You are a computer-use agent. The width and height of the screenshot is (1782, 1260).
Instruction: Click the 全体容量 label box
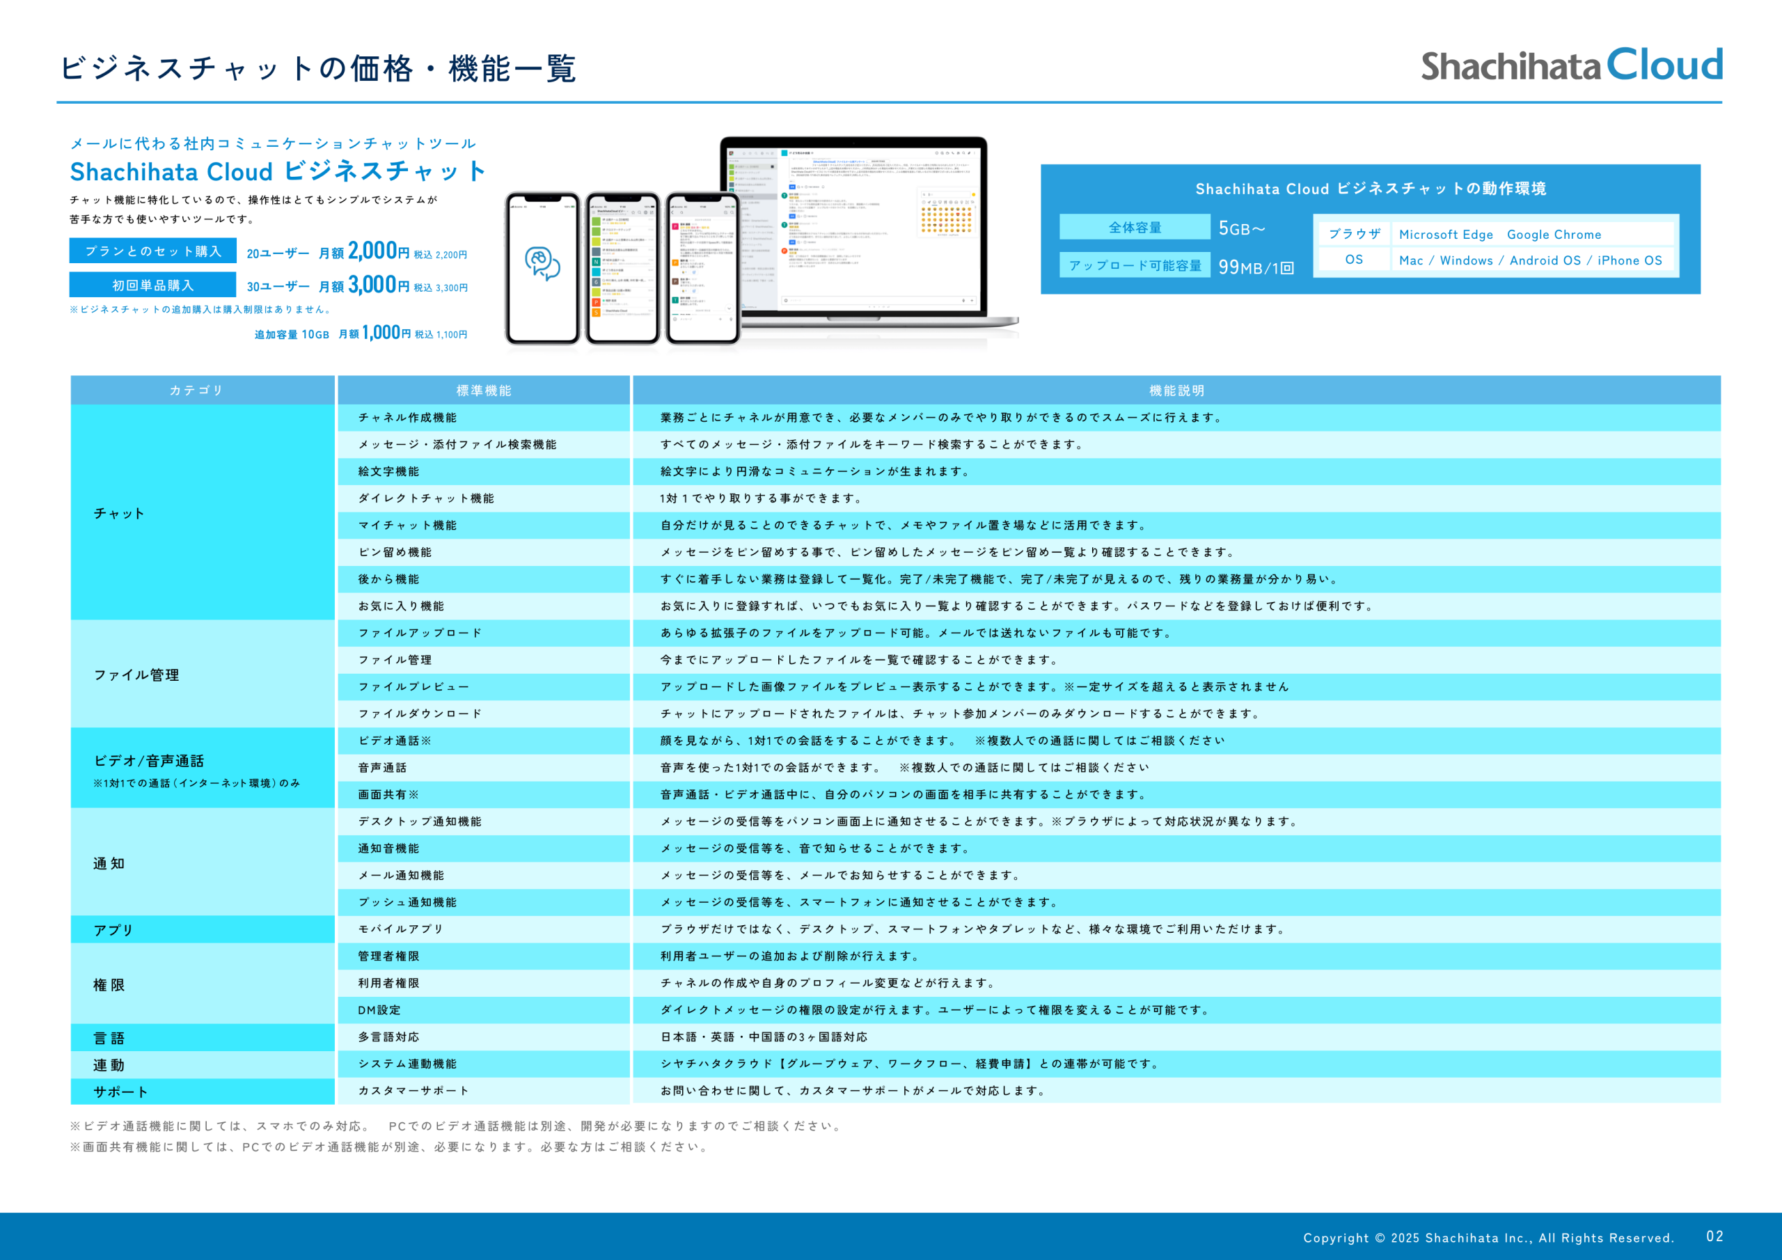click(x=1134, y=228)
